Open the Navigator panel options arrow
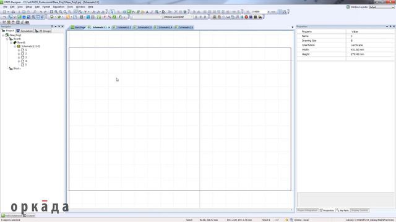396x222 pixels. [56, 27]
